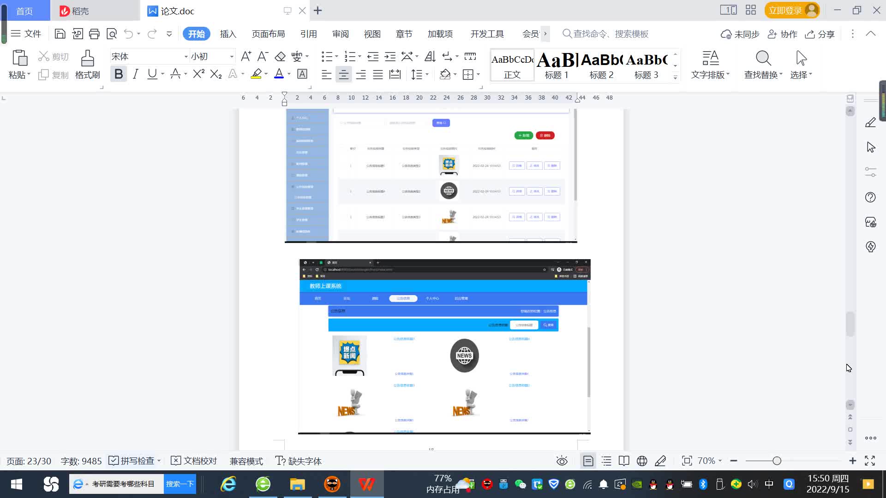Align text right

tap(361, 74)
